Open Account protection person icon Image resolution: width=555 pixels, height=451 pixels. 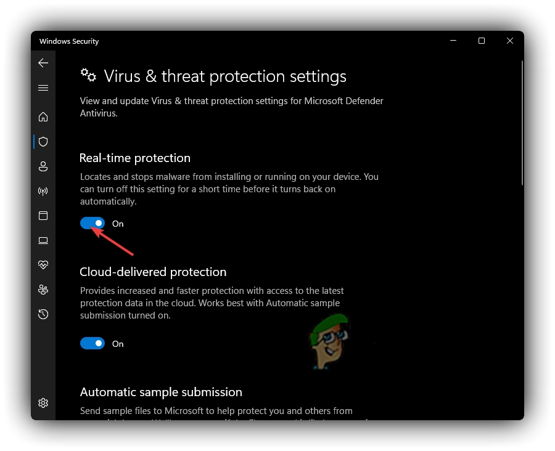pos(43,166)
